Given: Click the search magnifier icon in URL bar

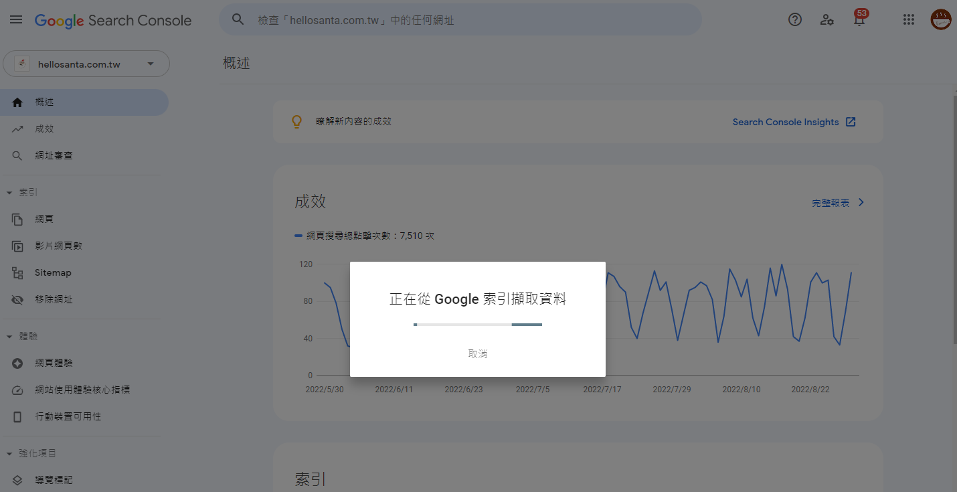Looking at the screenshot, I should click(x=238, y=19).
